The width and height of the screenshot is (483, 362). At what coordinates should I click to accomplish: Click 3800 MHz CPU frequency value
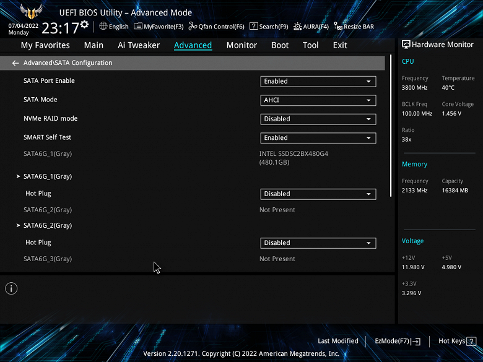(414, 88)
